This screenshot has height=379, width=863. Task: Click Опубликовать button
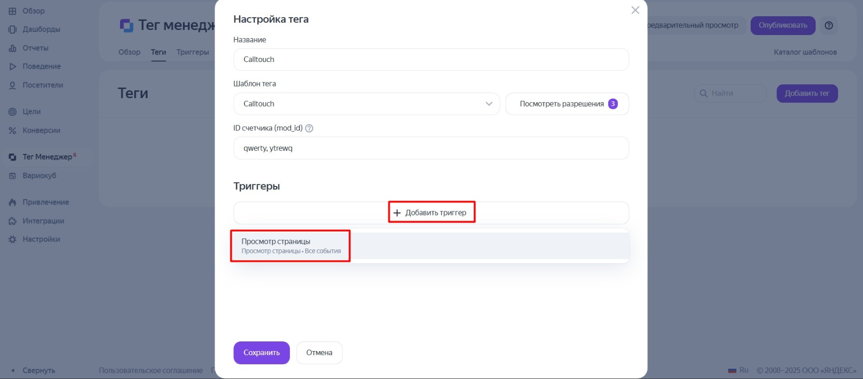point(783,25)
